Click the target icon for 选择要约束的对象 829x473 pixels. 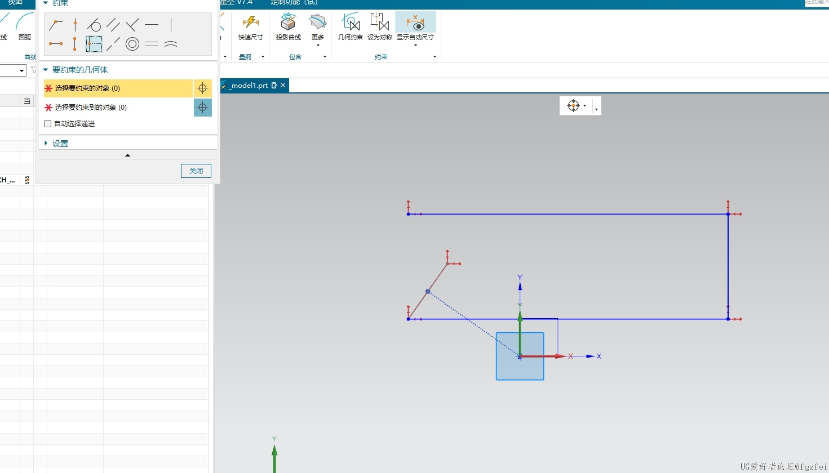point(203,88)
